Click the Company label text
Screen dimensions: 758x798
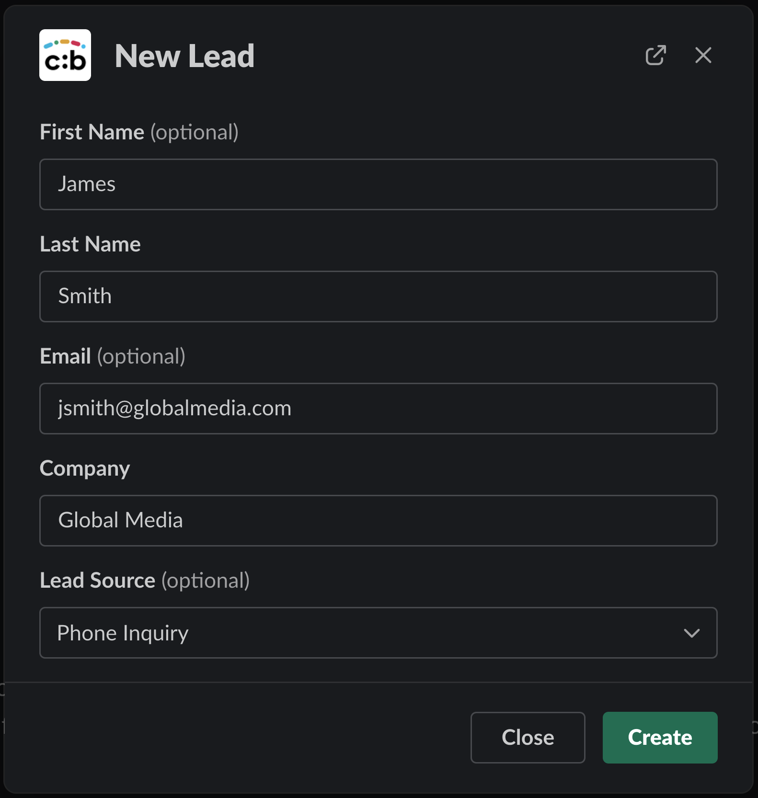85,468
